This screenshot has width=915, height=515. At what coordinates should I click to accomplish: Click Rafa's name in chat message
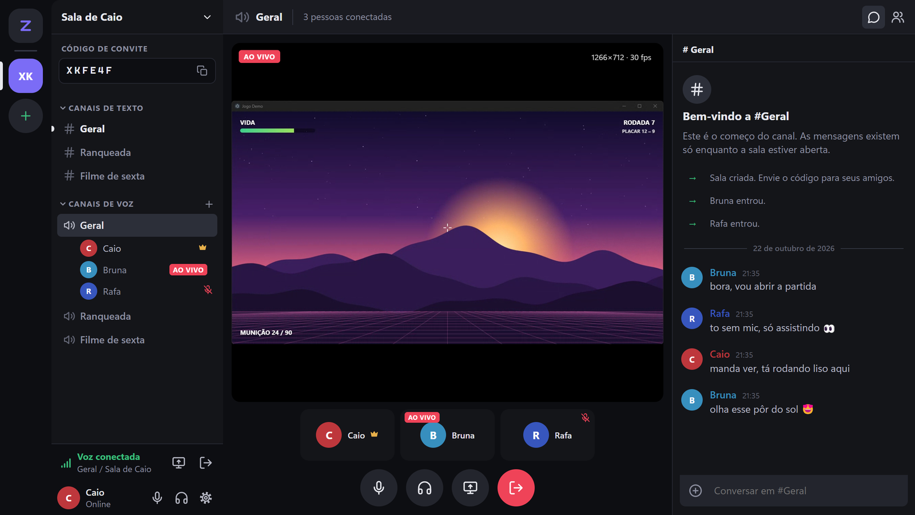coord(719,314)
